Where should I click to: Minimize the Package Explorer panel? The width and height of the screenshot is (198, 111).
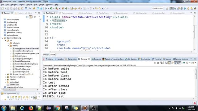click(x=36, y=13)
